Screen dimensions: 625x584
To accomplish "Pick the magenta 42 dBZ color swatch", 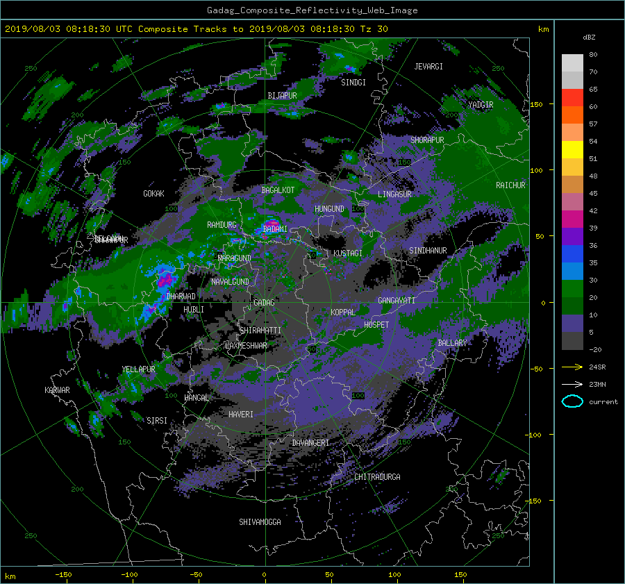I will [x=572, y=219].
